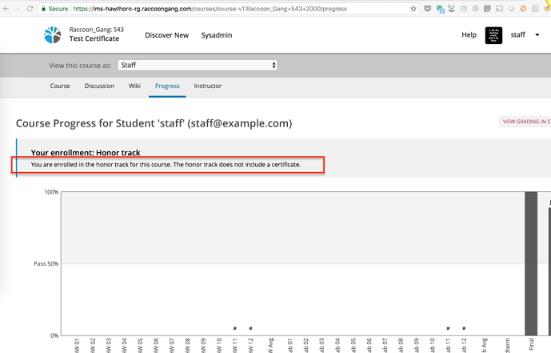Click the Help link

coord(469,35)
